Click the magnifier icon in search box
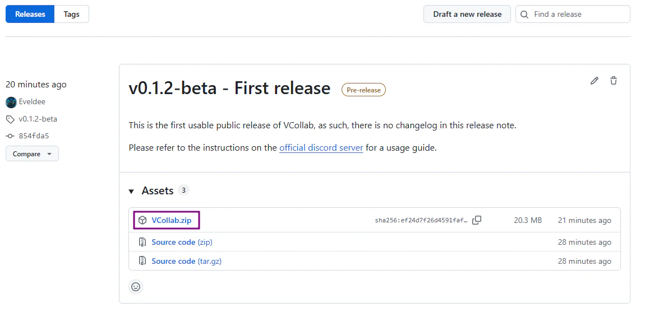The image size is (645, 312). pos(525,15)
